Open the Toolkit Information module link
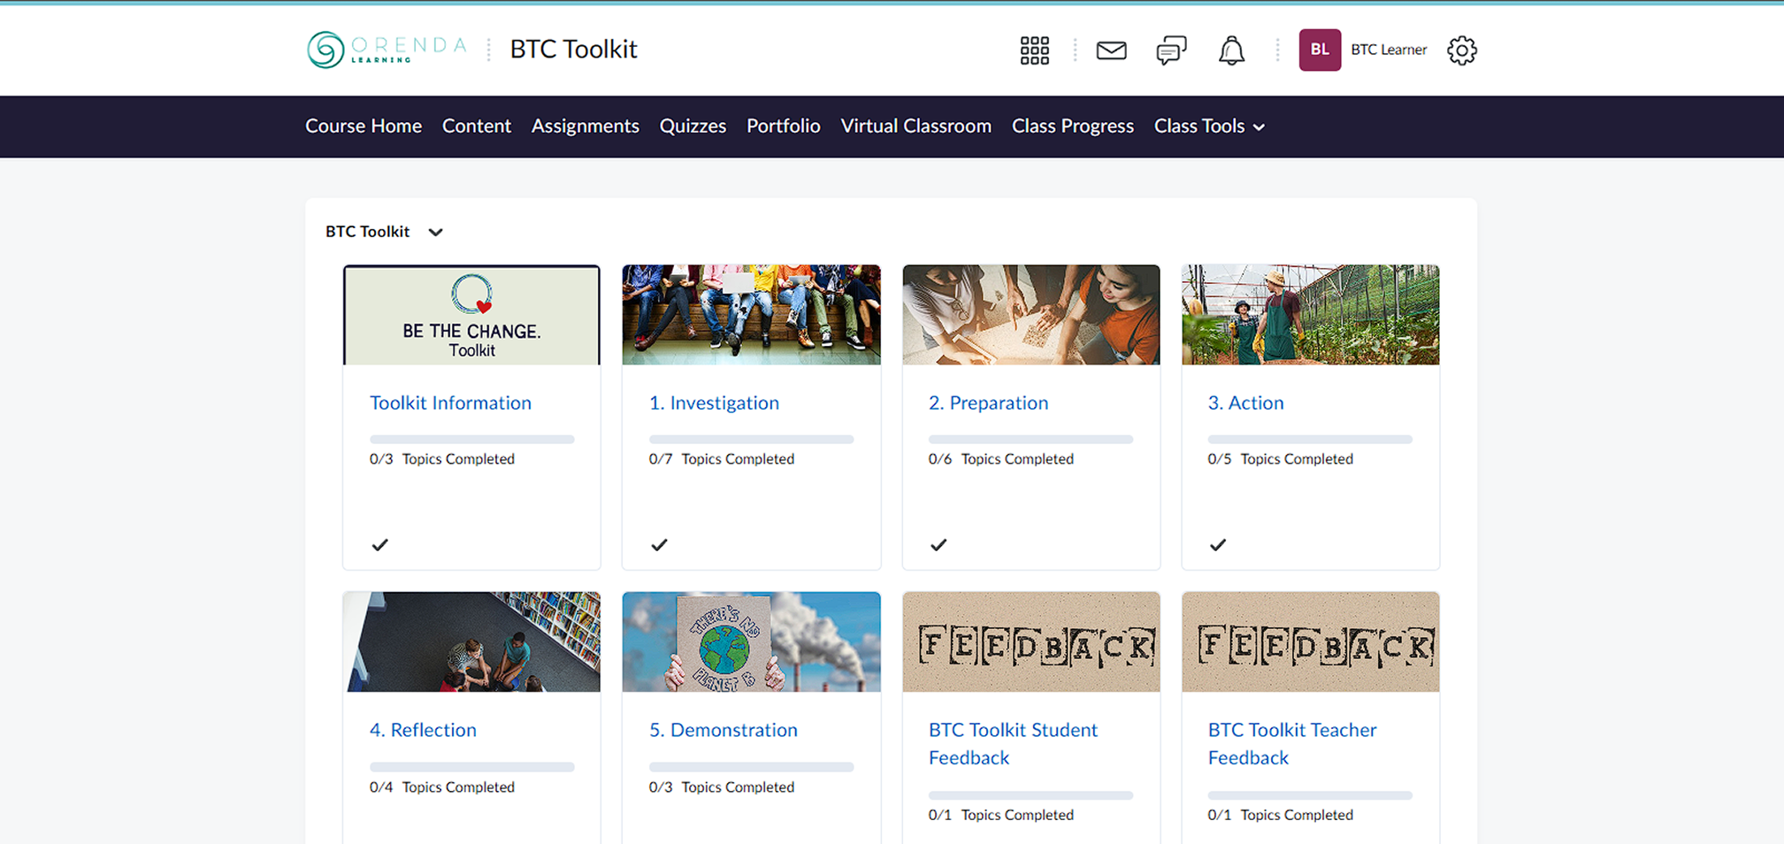The image size is (1784, 844). pos(450,403)
